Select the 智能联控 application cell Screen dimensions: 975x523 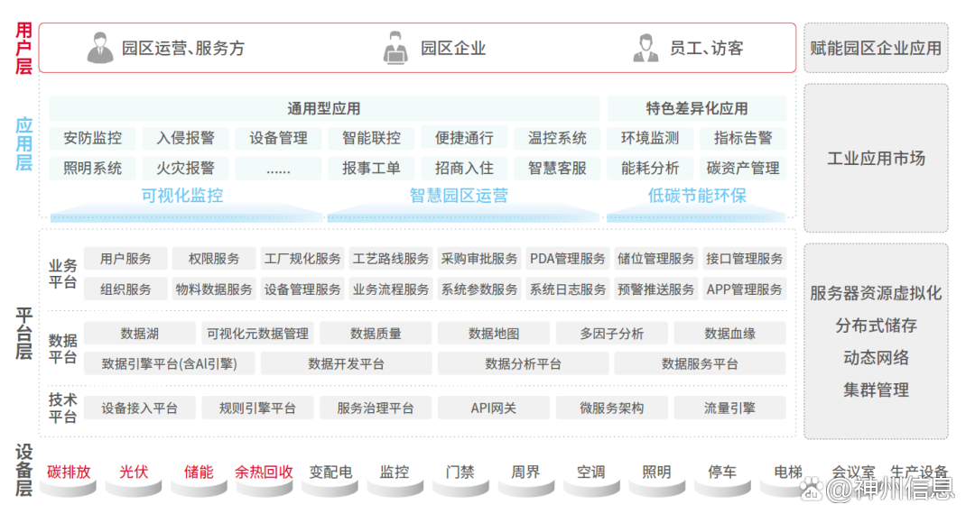(x=371, y=138)
